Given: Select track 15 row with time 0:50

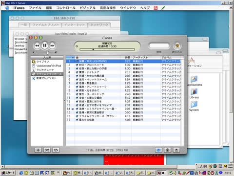Looking at the screenshot, I should click(x=123, y=112).
